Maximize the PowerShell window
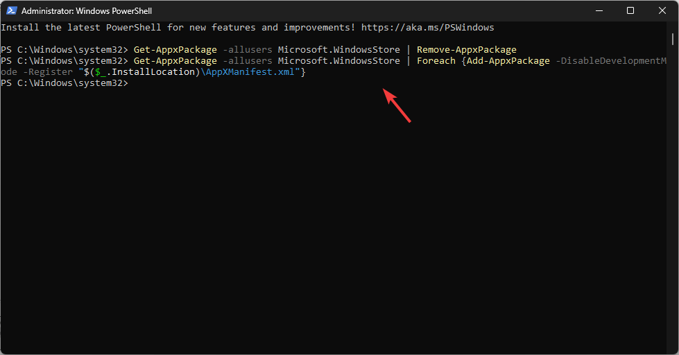 (x=630, y=10)
